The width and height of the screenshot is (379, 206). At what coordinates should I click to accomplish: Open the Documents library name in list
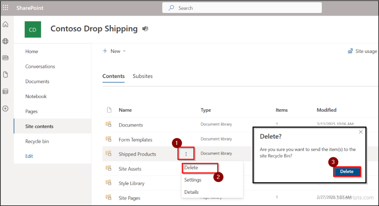click(131, 125)
